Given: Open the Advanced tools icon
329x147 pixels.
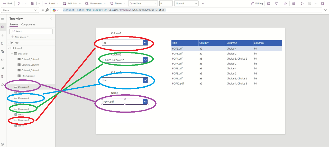Looking at the screenshot, I should pyautogui.click(x=3, y=77).
